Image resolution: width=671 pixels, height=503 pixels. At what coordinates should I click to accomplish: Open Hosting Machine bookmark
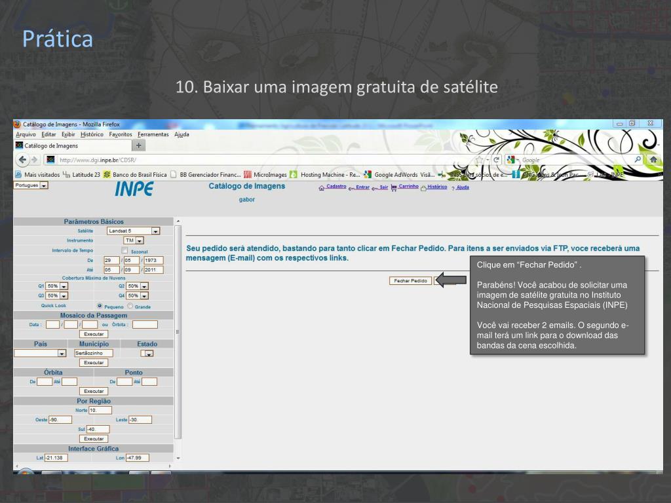tap(325, 174)
